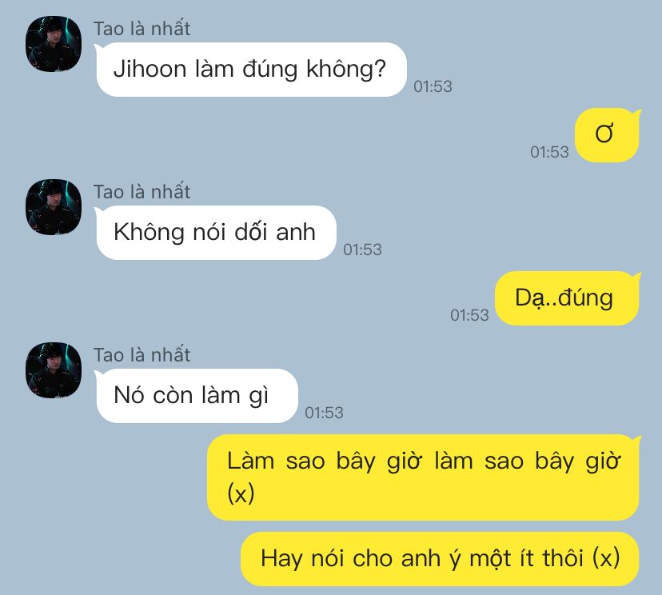Open avatar beside "Không nói dối anh"
Image resolution: width=662 pixels, height=595 pixels.
pos(54,207)
